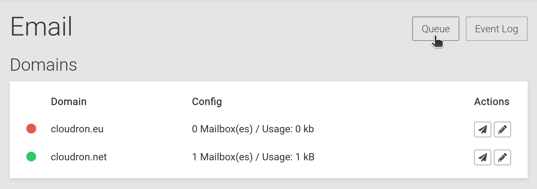Click the Domains section heading
Viewport: 537px width, 189px height.
pos(44,65)
